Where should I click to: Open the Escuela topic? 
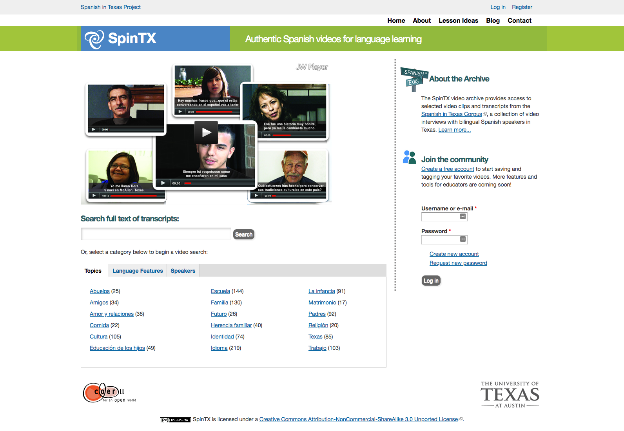point(220,291)
